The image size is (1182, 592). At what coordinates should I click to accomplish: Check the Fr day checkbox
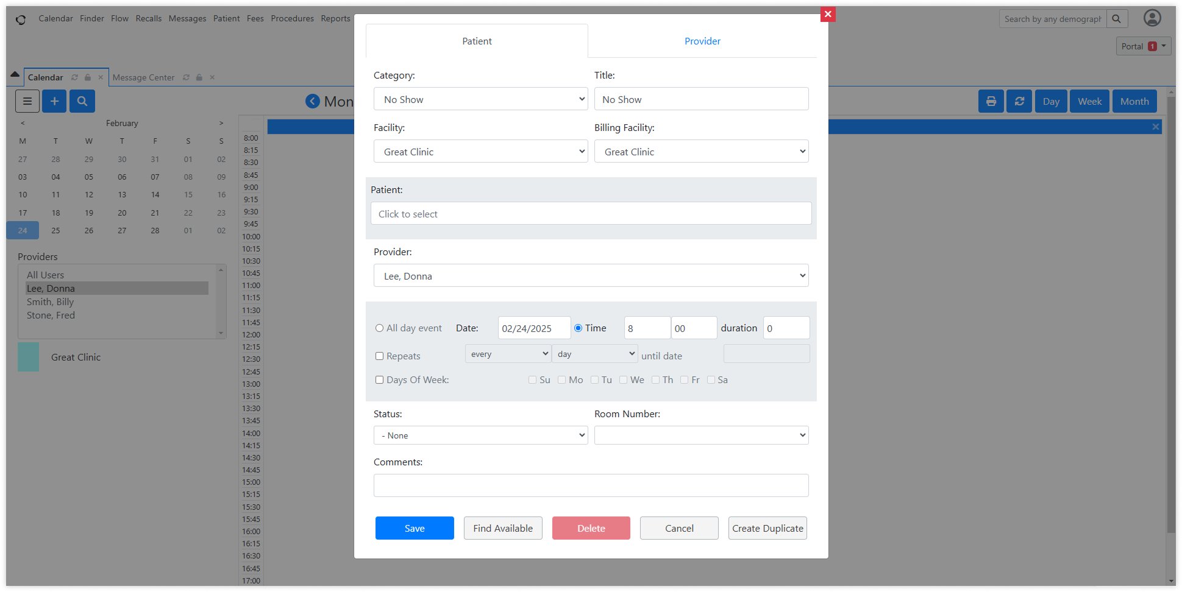684,379
